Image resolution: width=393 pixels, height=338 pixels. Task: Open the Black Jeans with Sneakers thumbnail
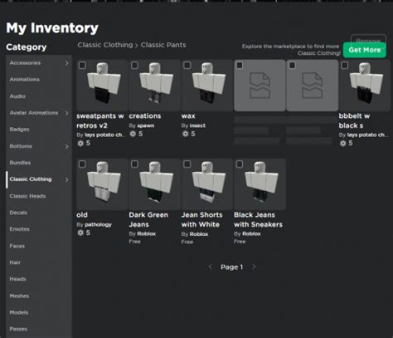(x=260, y=184)
